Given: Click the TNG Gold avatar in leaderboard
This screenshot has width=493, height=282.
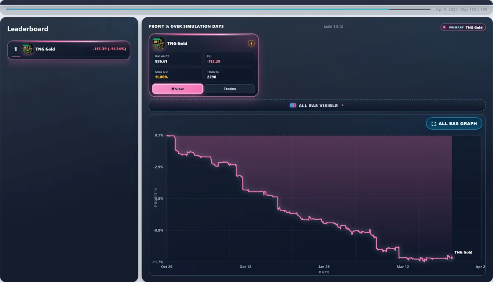Looking at the screenshot, I should tap(28, 49).
